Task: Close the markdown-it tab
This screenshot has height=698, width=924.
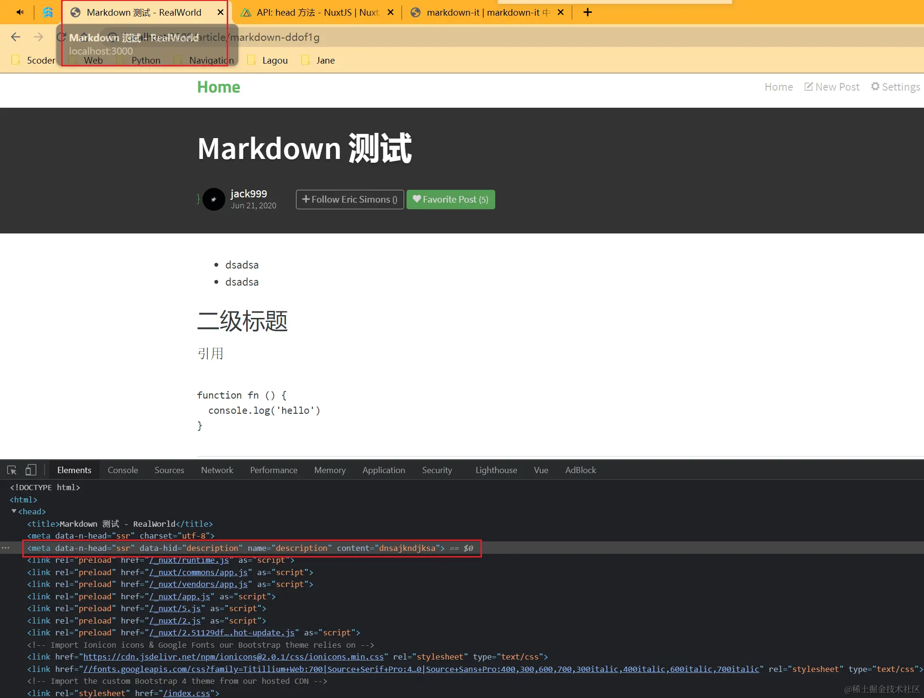Action: (x=561, y=12)
